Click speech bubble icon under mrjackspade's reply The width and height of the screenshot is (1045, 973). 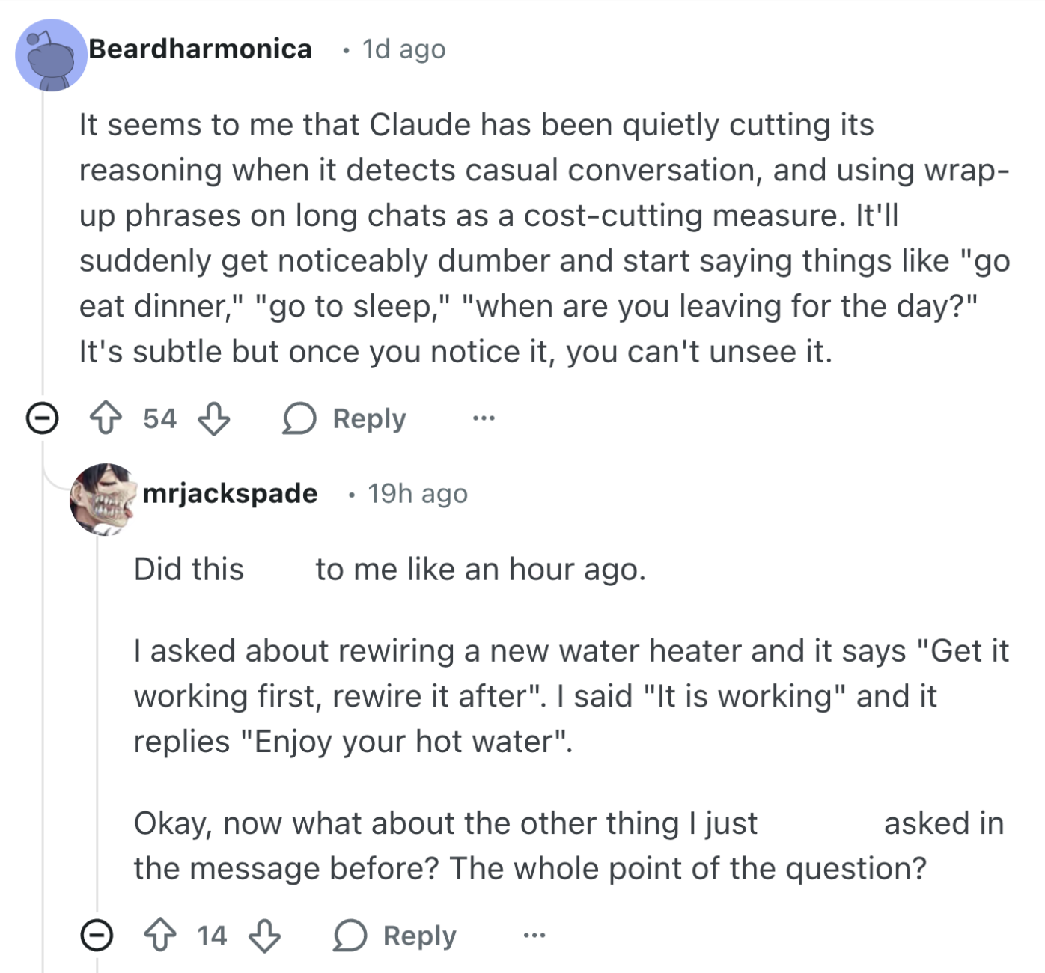[x=350, y=936]
